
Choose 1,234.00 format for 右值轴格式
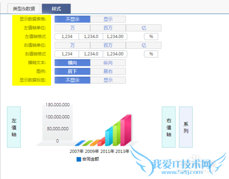pos(115,54)
